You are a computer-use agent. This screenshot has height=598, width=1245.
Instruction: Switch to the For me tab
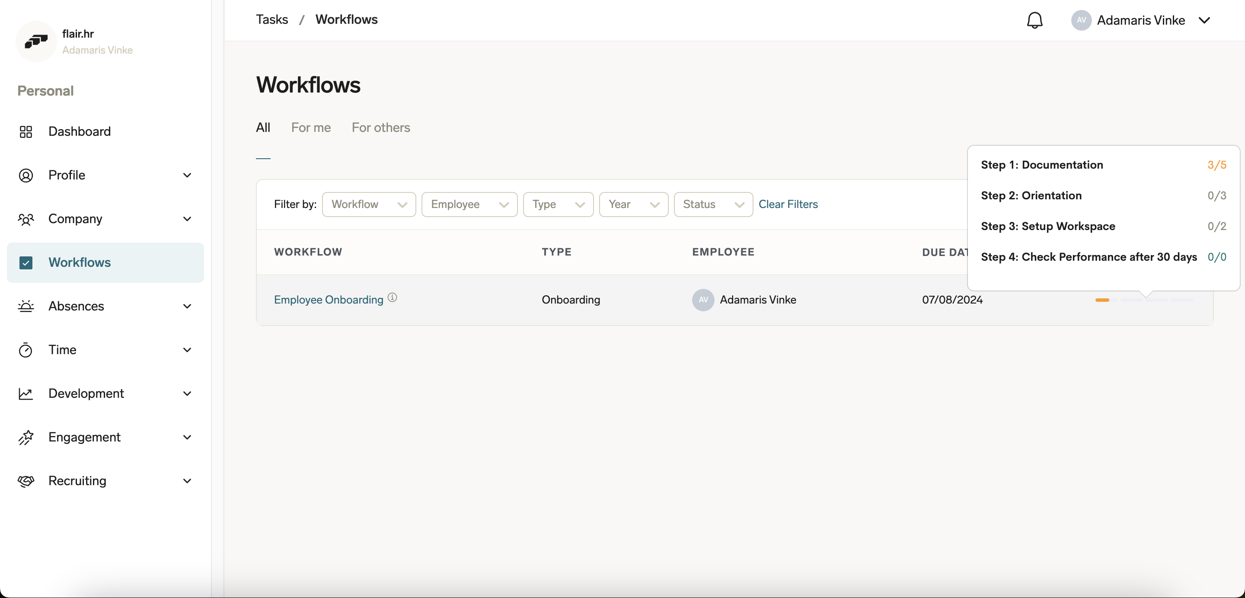tap(311, 127)
